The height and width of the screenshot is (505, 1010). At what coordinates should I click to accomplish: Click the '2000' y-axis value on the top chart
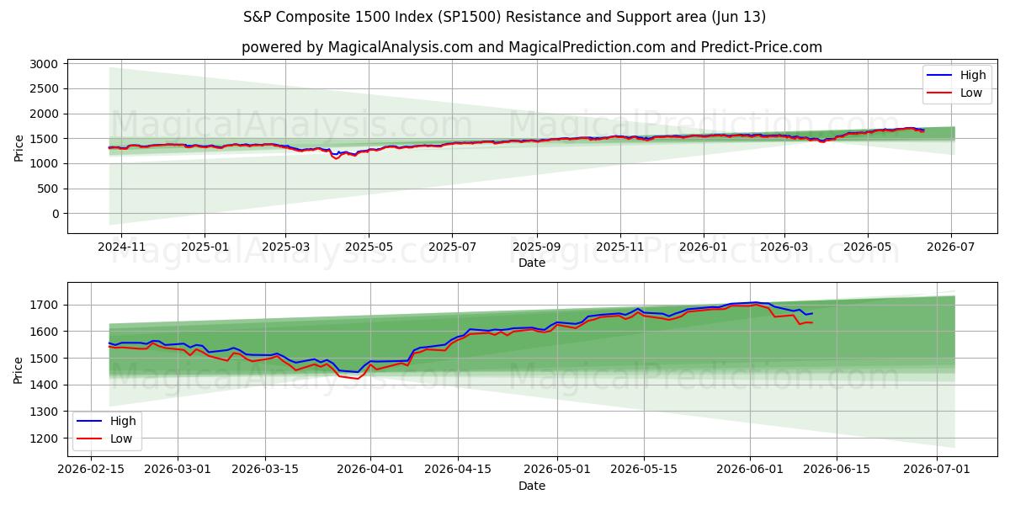(x=45, y=114)
